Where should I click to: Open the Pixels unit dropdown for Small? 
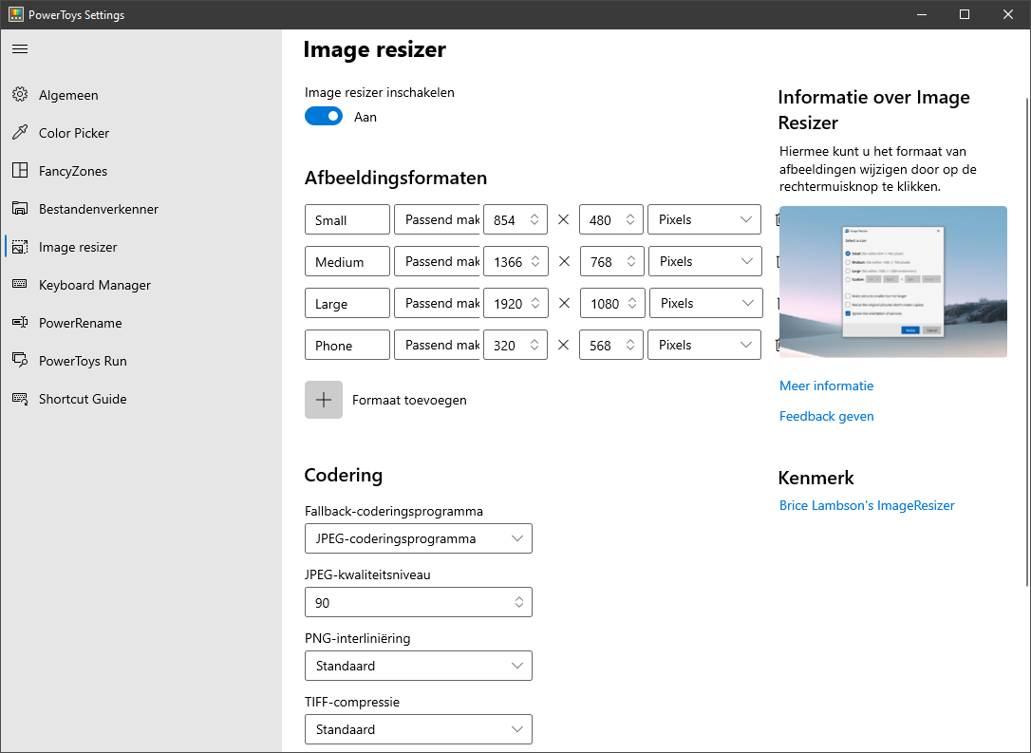point(704,219)
